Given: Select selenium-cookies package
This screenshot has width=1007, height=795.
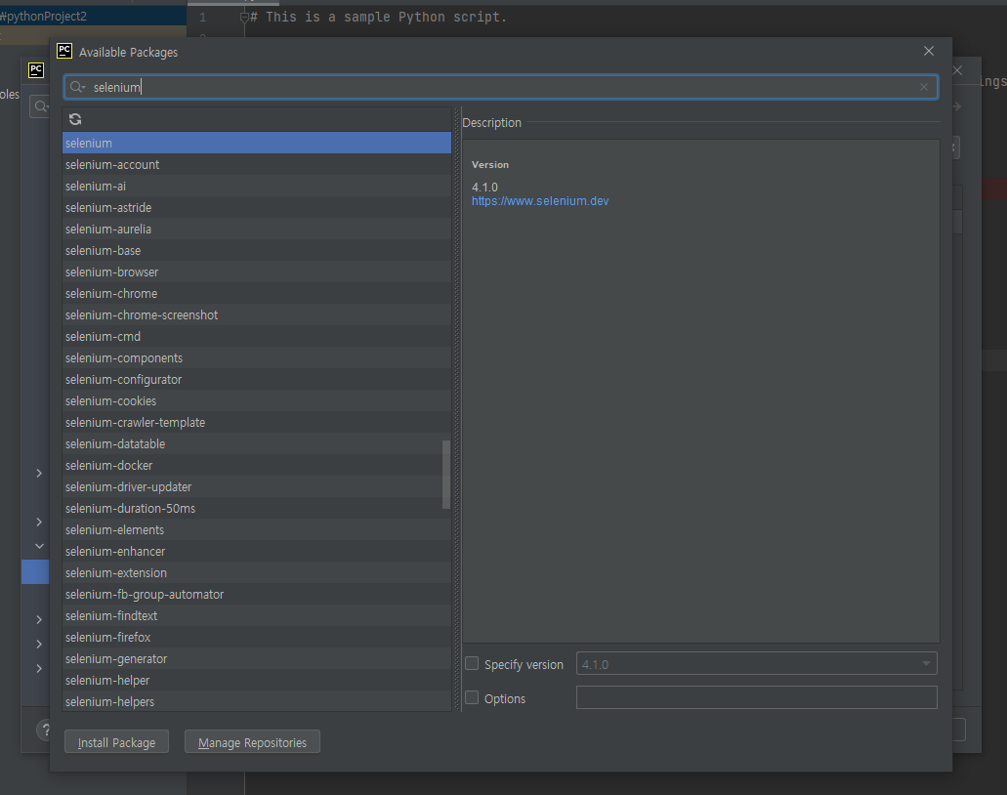Looking at the screenshot, I should click(x=257, y=400).
